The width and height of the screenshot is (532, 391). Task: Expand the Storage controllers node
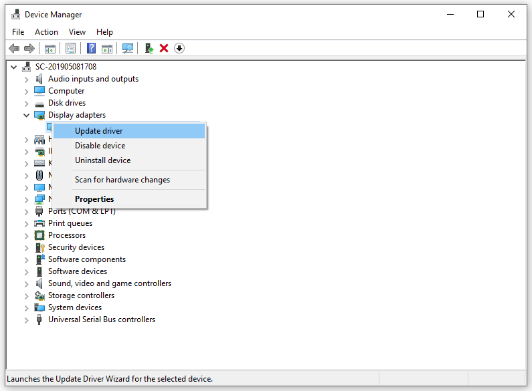[x=27, y=296]
